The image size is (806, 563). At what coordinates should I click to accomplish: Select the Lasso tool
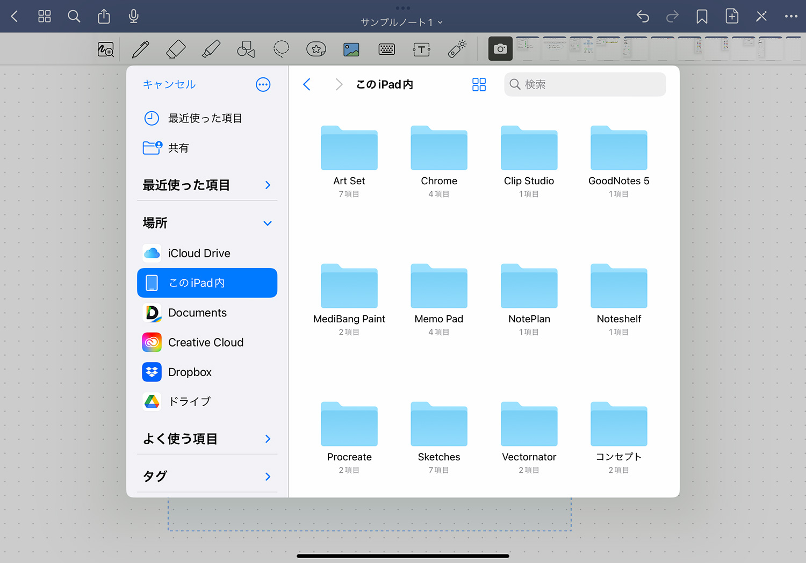coord(281,49)
